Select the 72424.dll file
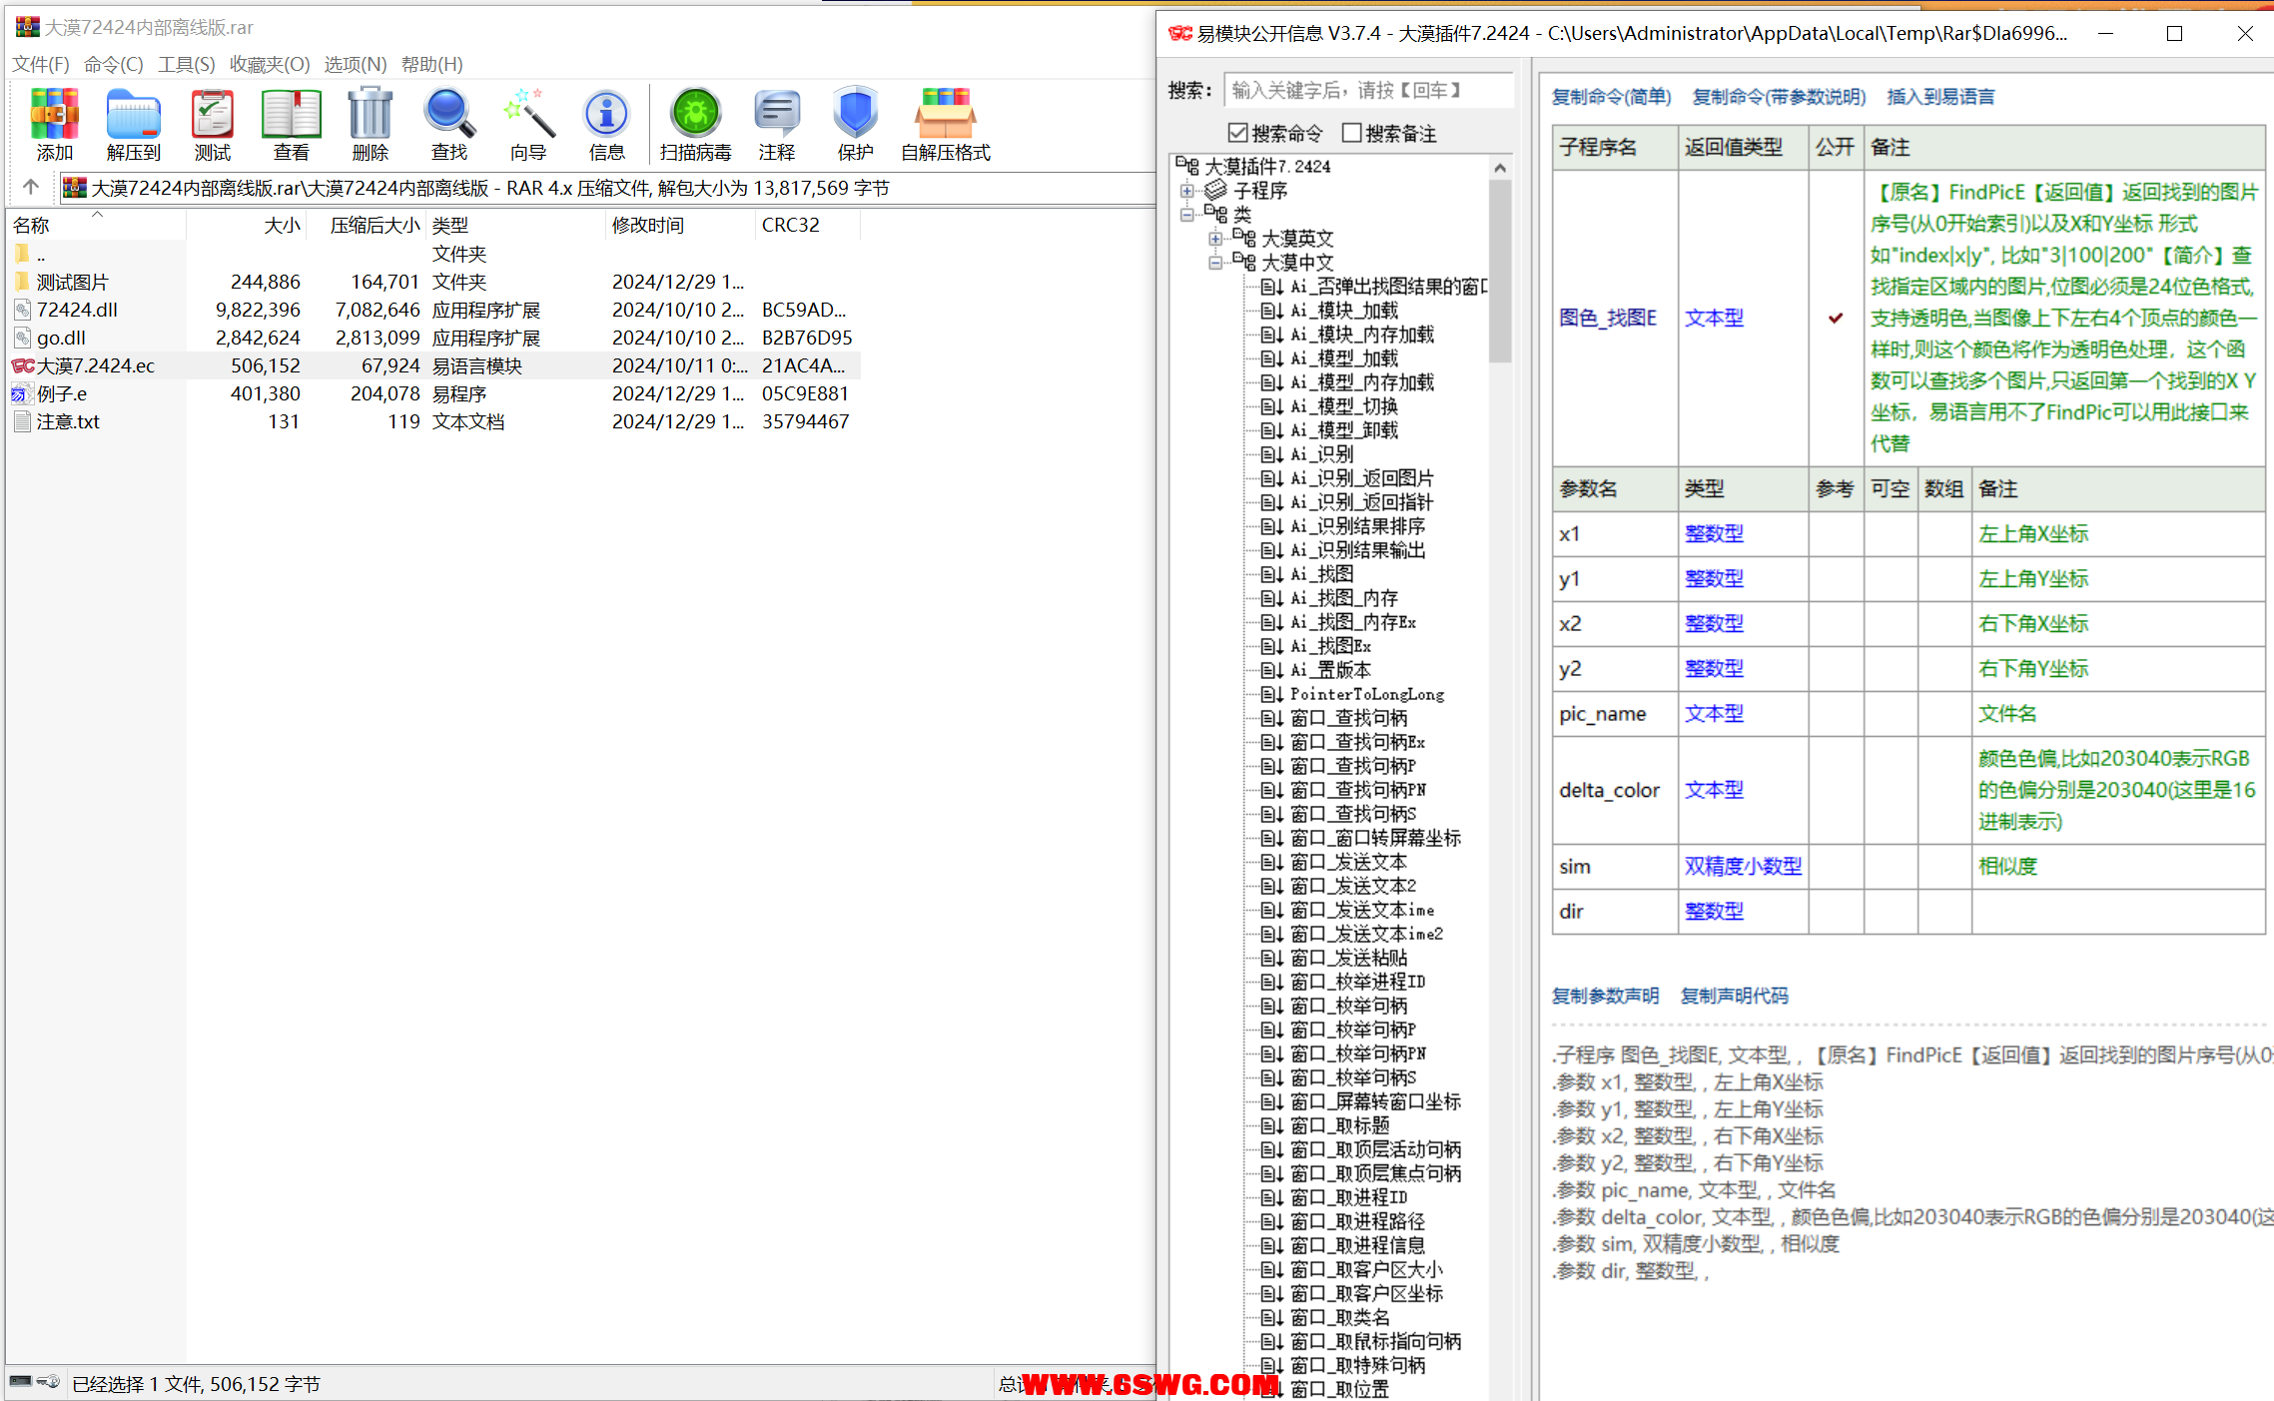The image size is (2274, 1401). pyautogui.click(x=77, y=310)
